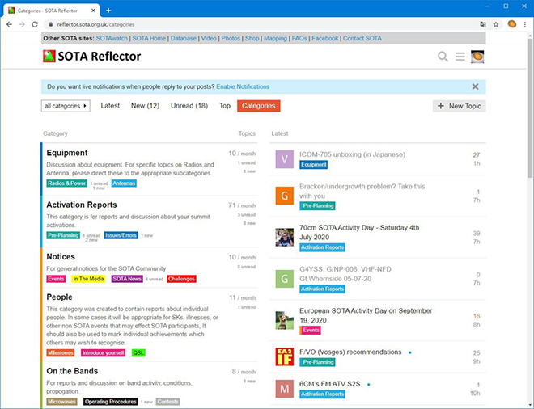Select the QSL subcategory badge

click(x=138, y=353)
